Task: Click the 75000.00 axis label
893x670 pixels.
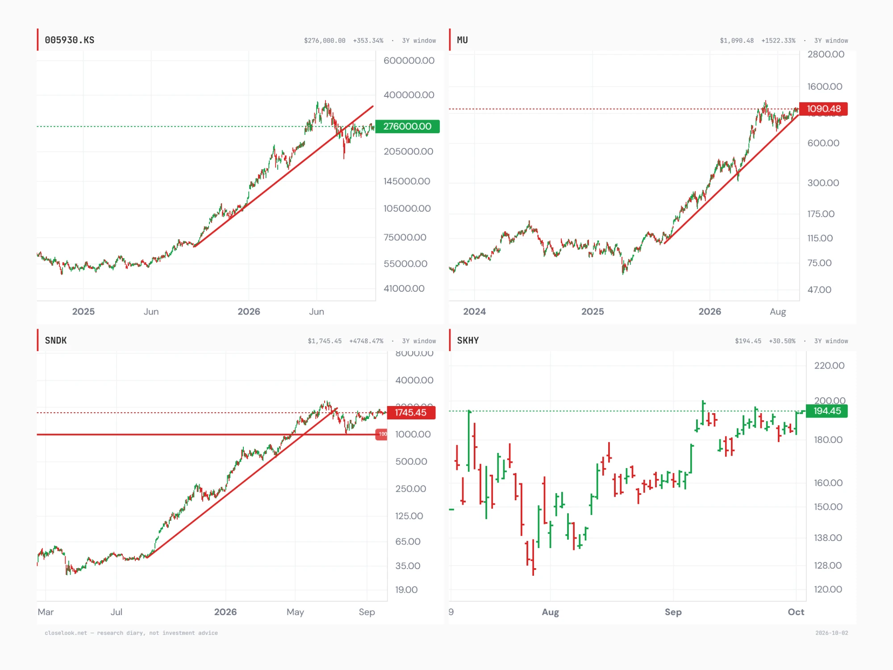Action: [x=405, y=238]
